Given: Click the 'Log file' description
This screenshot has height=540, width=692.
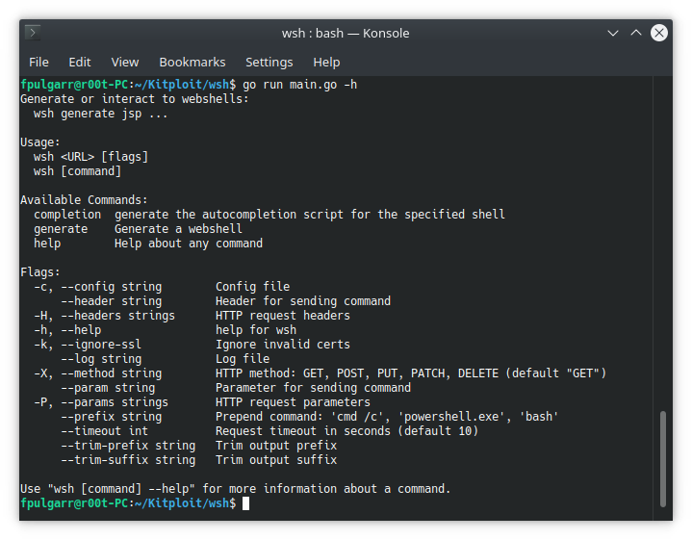Looking at the screenshot, I should (x=243, y=359).
